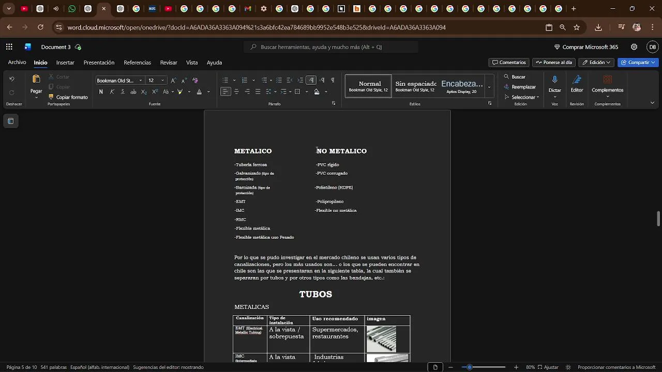Click the increase indent icon

click(x=300, y=80)
